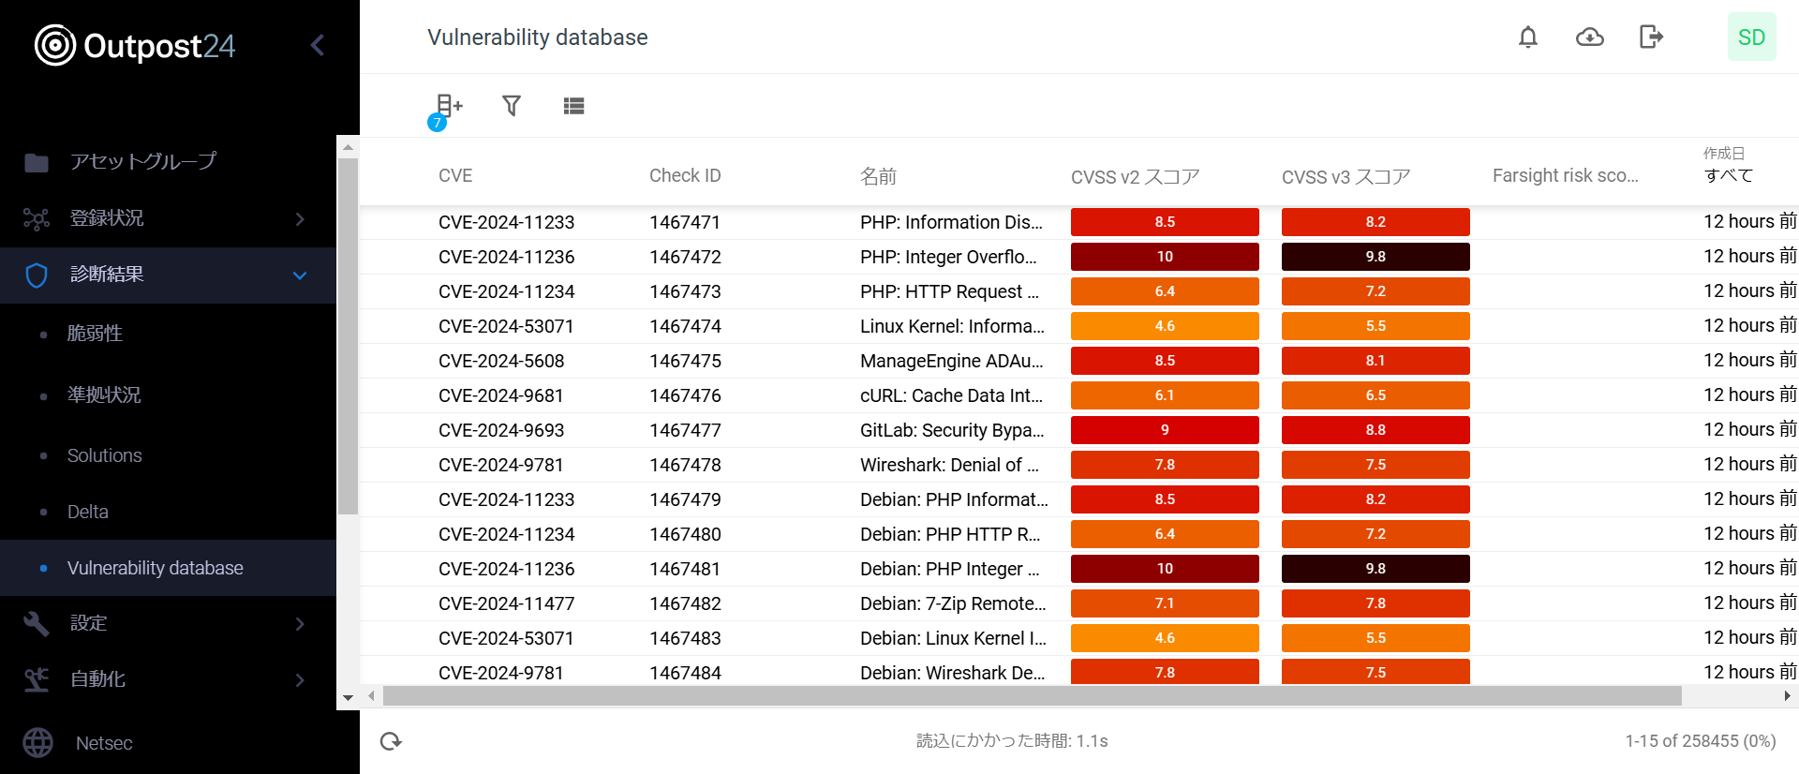This screenshot has width=1799, height=774.
Task: Sort by Farsight risk score column header
Action: (x=1566, y=176)
